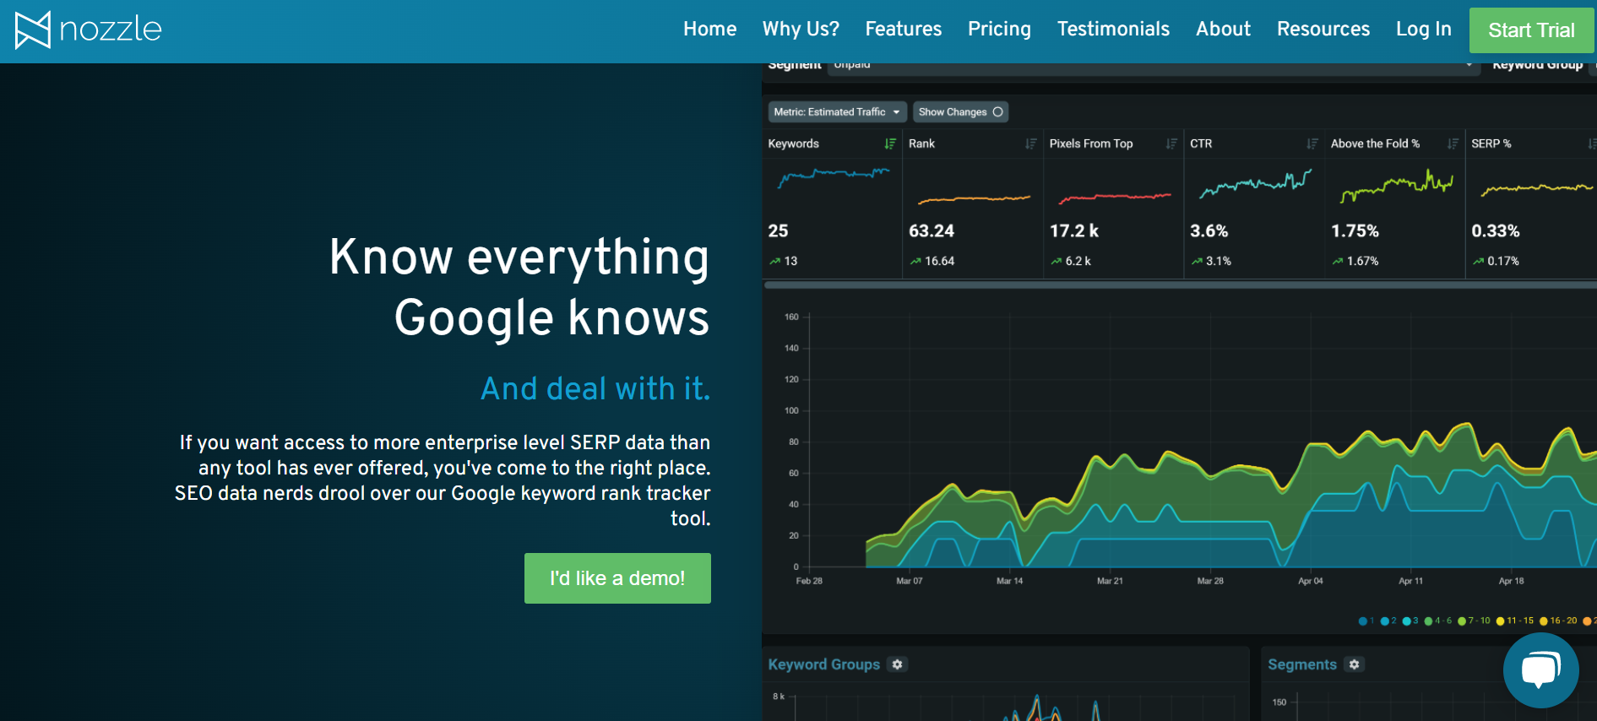Select the Rank card value 63.24
Image resolution: width=1597 pixels, height=721 pixels.
coord(932,230)
